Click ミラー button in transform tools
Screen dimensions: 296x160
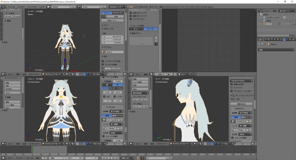click(12, 93)
